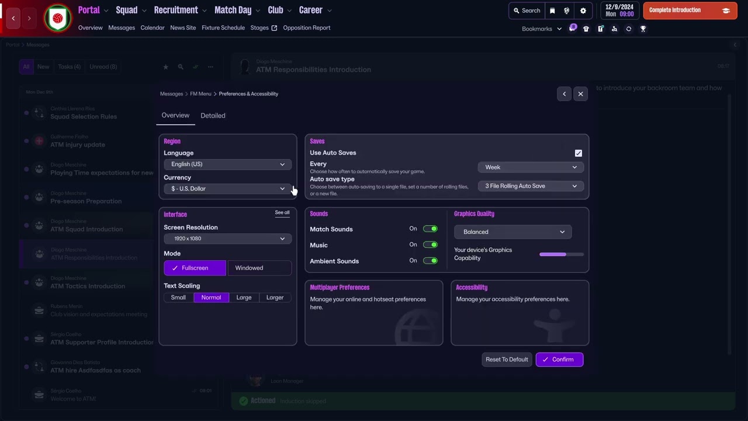Click the external link icon beside Stages

tap(274, 27)
